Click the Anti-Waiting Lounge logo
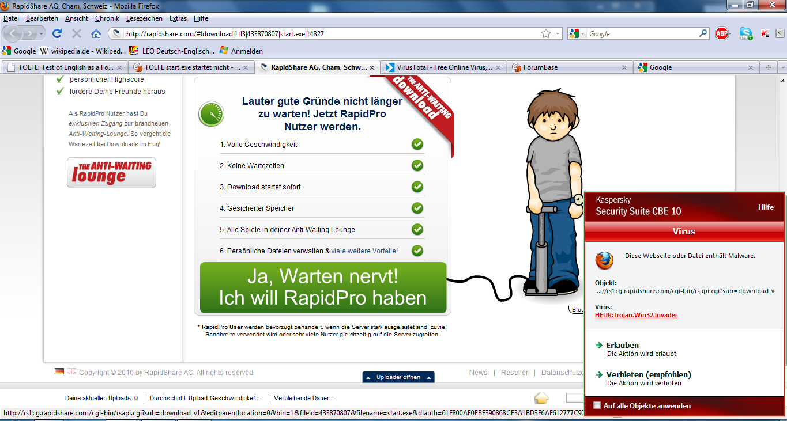Screen dimensions: 787x421 [111, 173]
